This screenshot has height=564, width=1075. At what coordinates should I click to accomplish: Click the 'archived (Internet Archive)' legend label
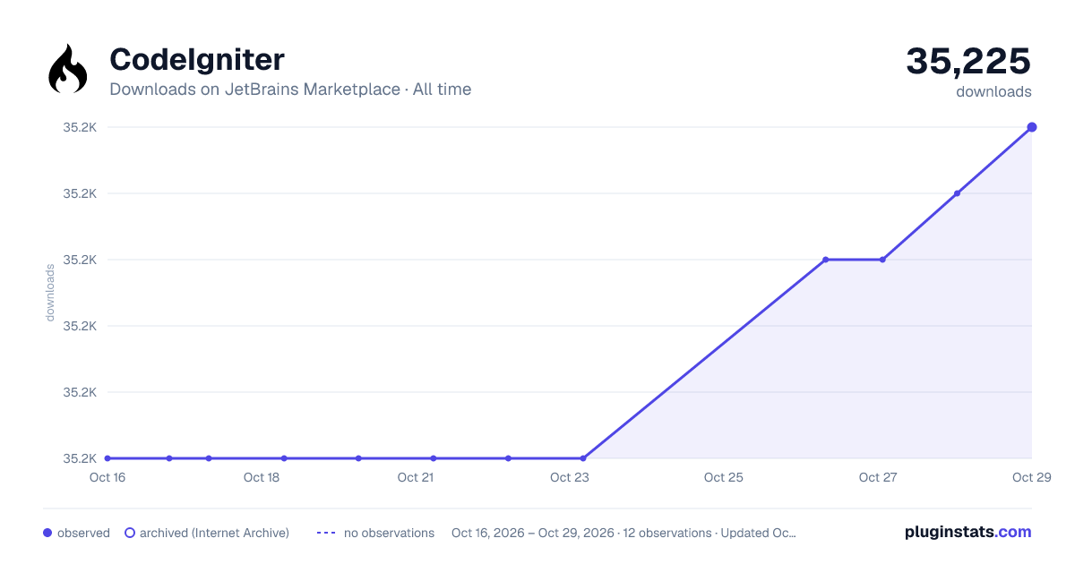[x=214, y=533]
